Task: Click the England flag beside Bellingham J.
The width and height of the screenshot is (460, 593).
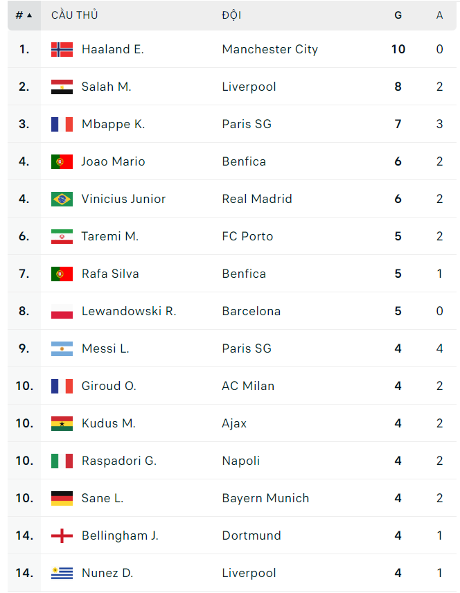Action: pos(62,536)
